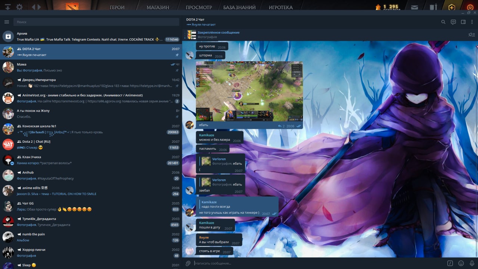Viewport: 478px width, 269px height.
Task: Click the Dota 2 red power button
Action: coord(470,7)
